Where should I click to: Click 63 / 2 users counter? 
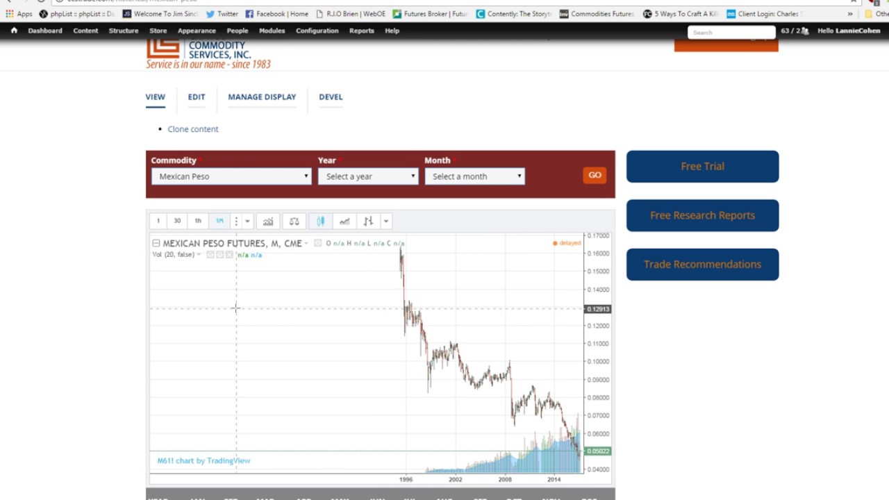coord(795,31)
